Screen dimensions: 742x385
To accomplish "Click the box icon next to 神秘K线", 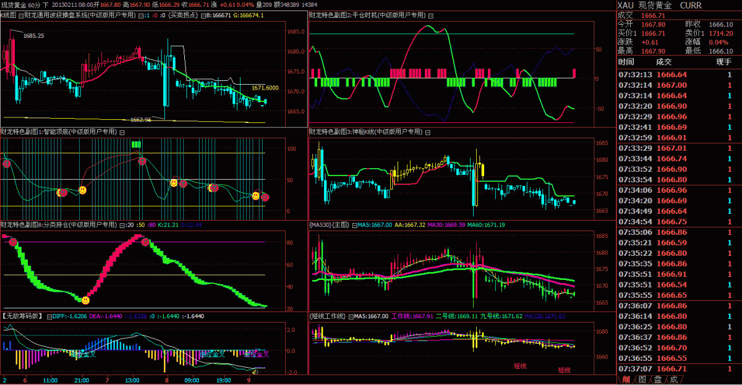I will [x=429, y=132].
